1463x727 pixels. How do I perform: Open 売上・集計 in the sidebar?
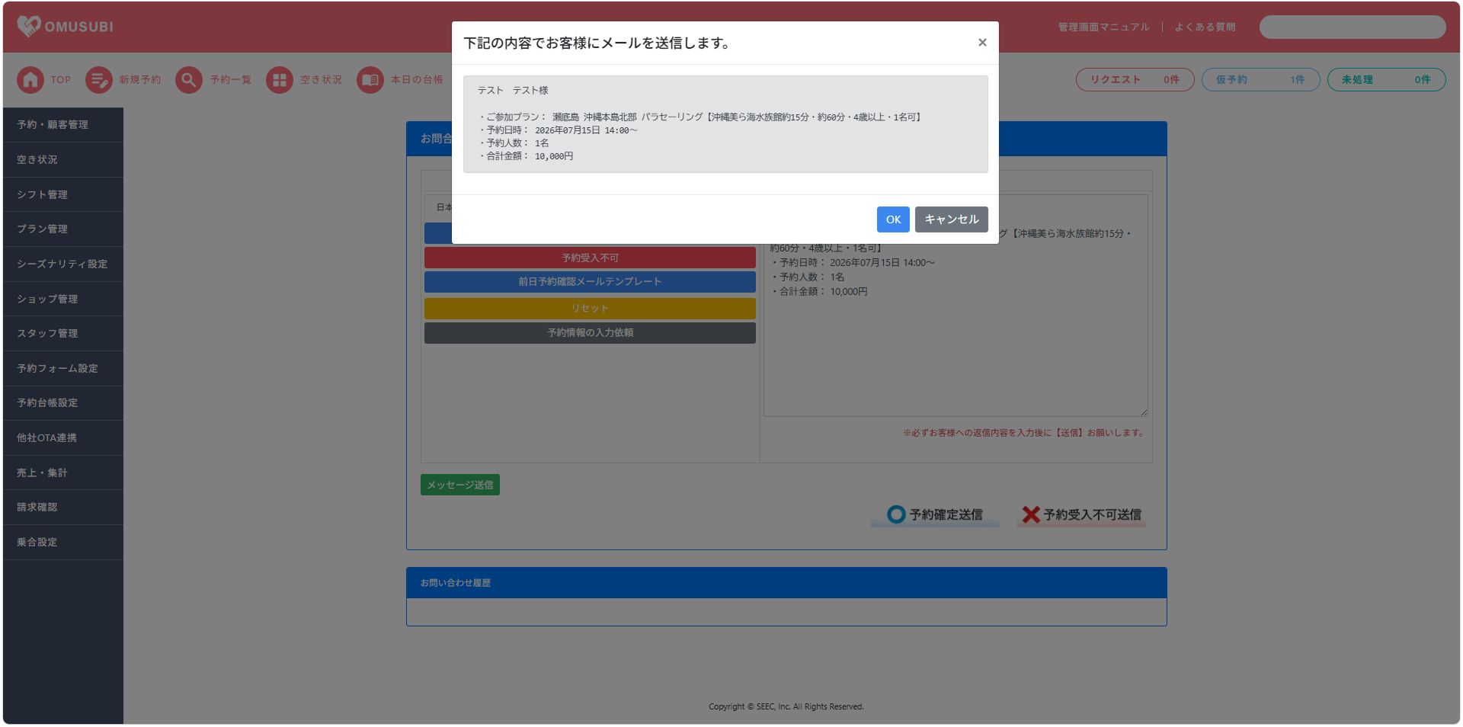click(63, 472)
